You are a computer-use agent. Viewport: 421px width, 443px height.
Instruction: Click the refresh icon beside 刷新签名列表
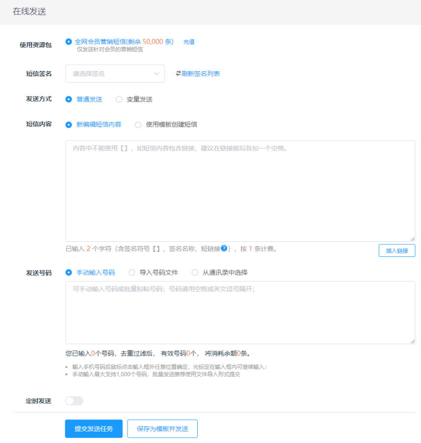point(178,74)
